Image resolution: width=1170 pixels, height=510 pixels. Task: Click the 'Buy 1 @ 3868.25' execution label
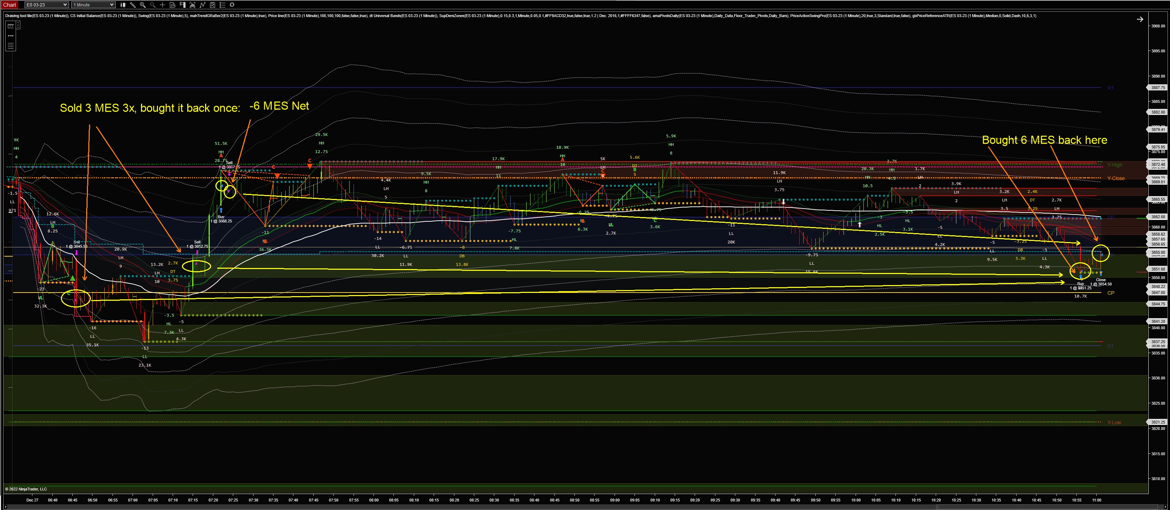[221, 219]
